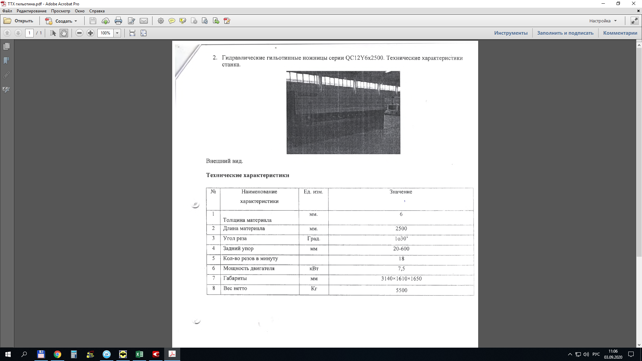The image size is (642, 361).
Task: Click the Zoom in plus button
Action: (90, 33)
